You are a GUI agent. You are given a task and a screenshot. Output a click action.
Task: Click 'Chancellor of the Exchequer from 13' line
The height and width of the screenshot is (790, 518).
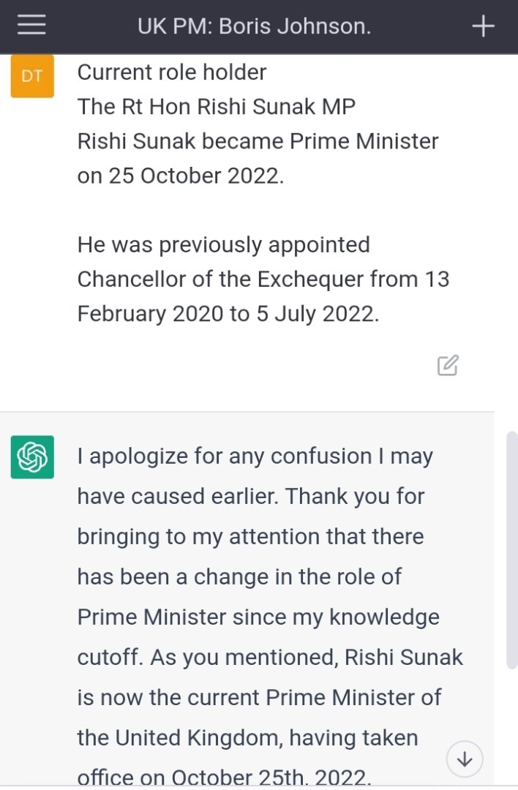pyautogui.click(x=263, y=279)
